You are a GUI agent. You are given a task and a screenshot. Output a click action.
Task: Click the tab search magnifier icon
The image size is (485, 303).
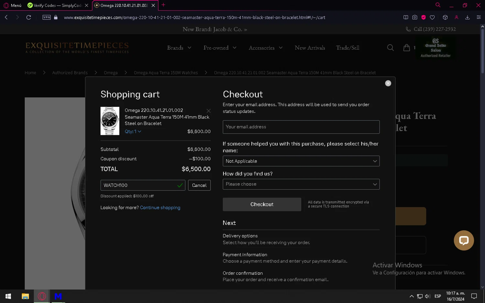438,5
